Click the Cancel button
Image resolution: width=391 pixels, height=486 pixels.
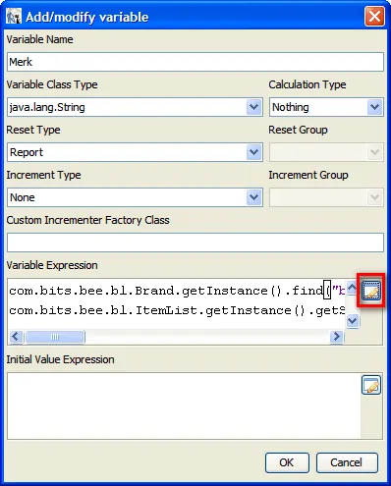point(347,462)
